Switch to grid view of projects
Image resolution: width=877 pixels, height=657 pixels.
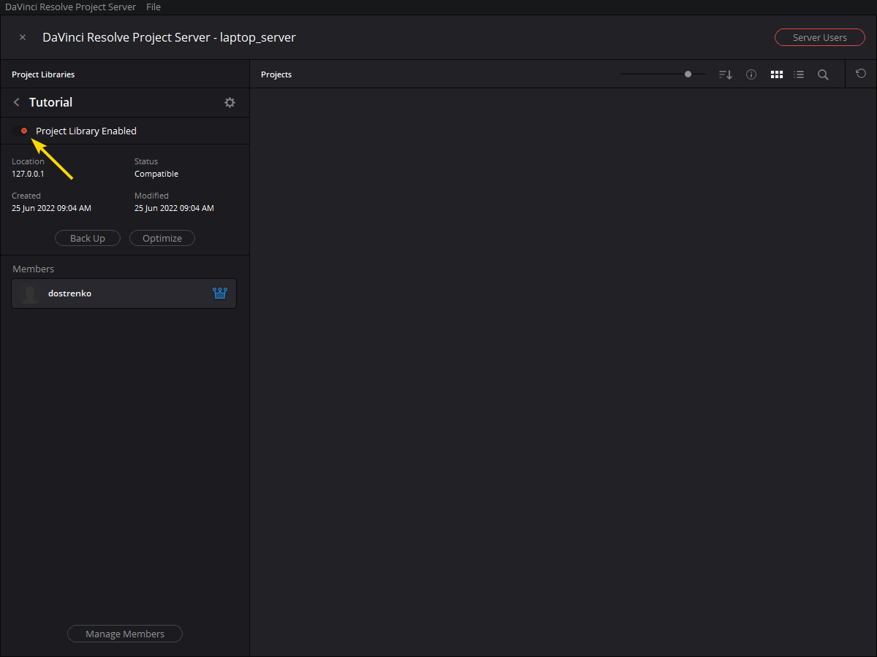pos(776,74)
